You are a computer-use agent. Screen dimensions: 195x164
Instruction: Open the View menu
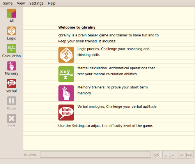21,3
